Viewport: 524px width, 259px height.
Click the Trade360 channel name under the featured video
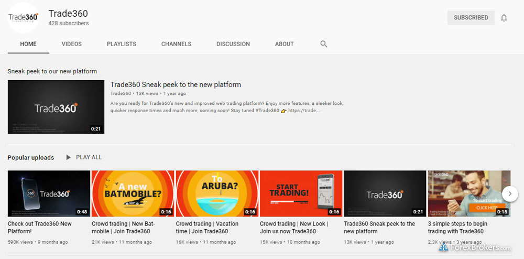(121, 93)
